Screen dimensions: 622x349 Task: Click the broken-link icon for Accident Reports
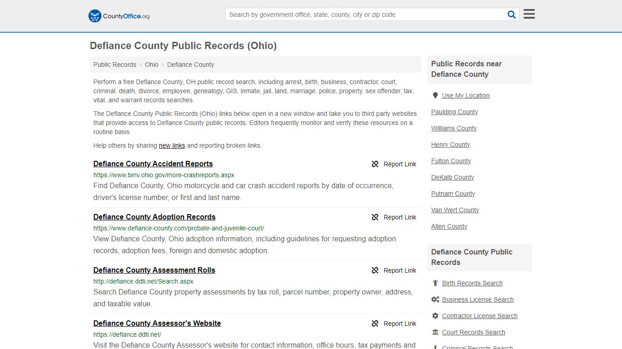[x=375, y=164]
